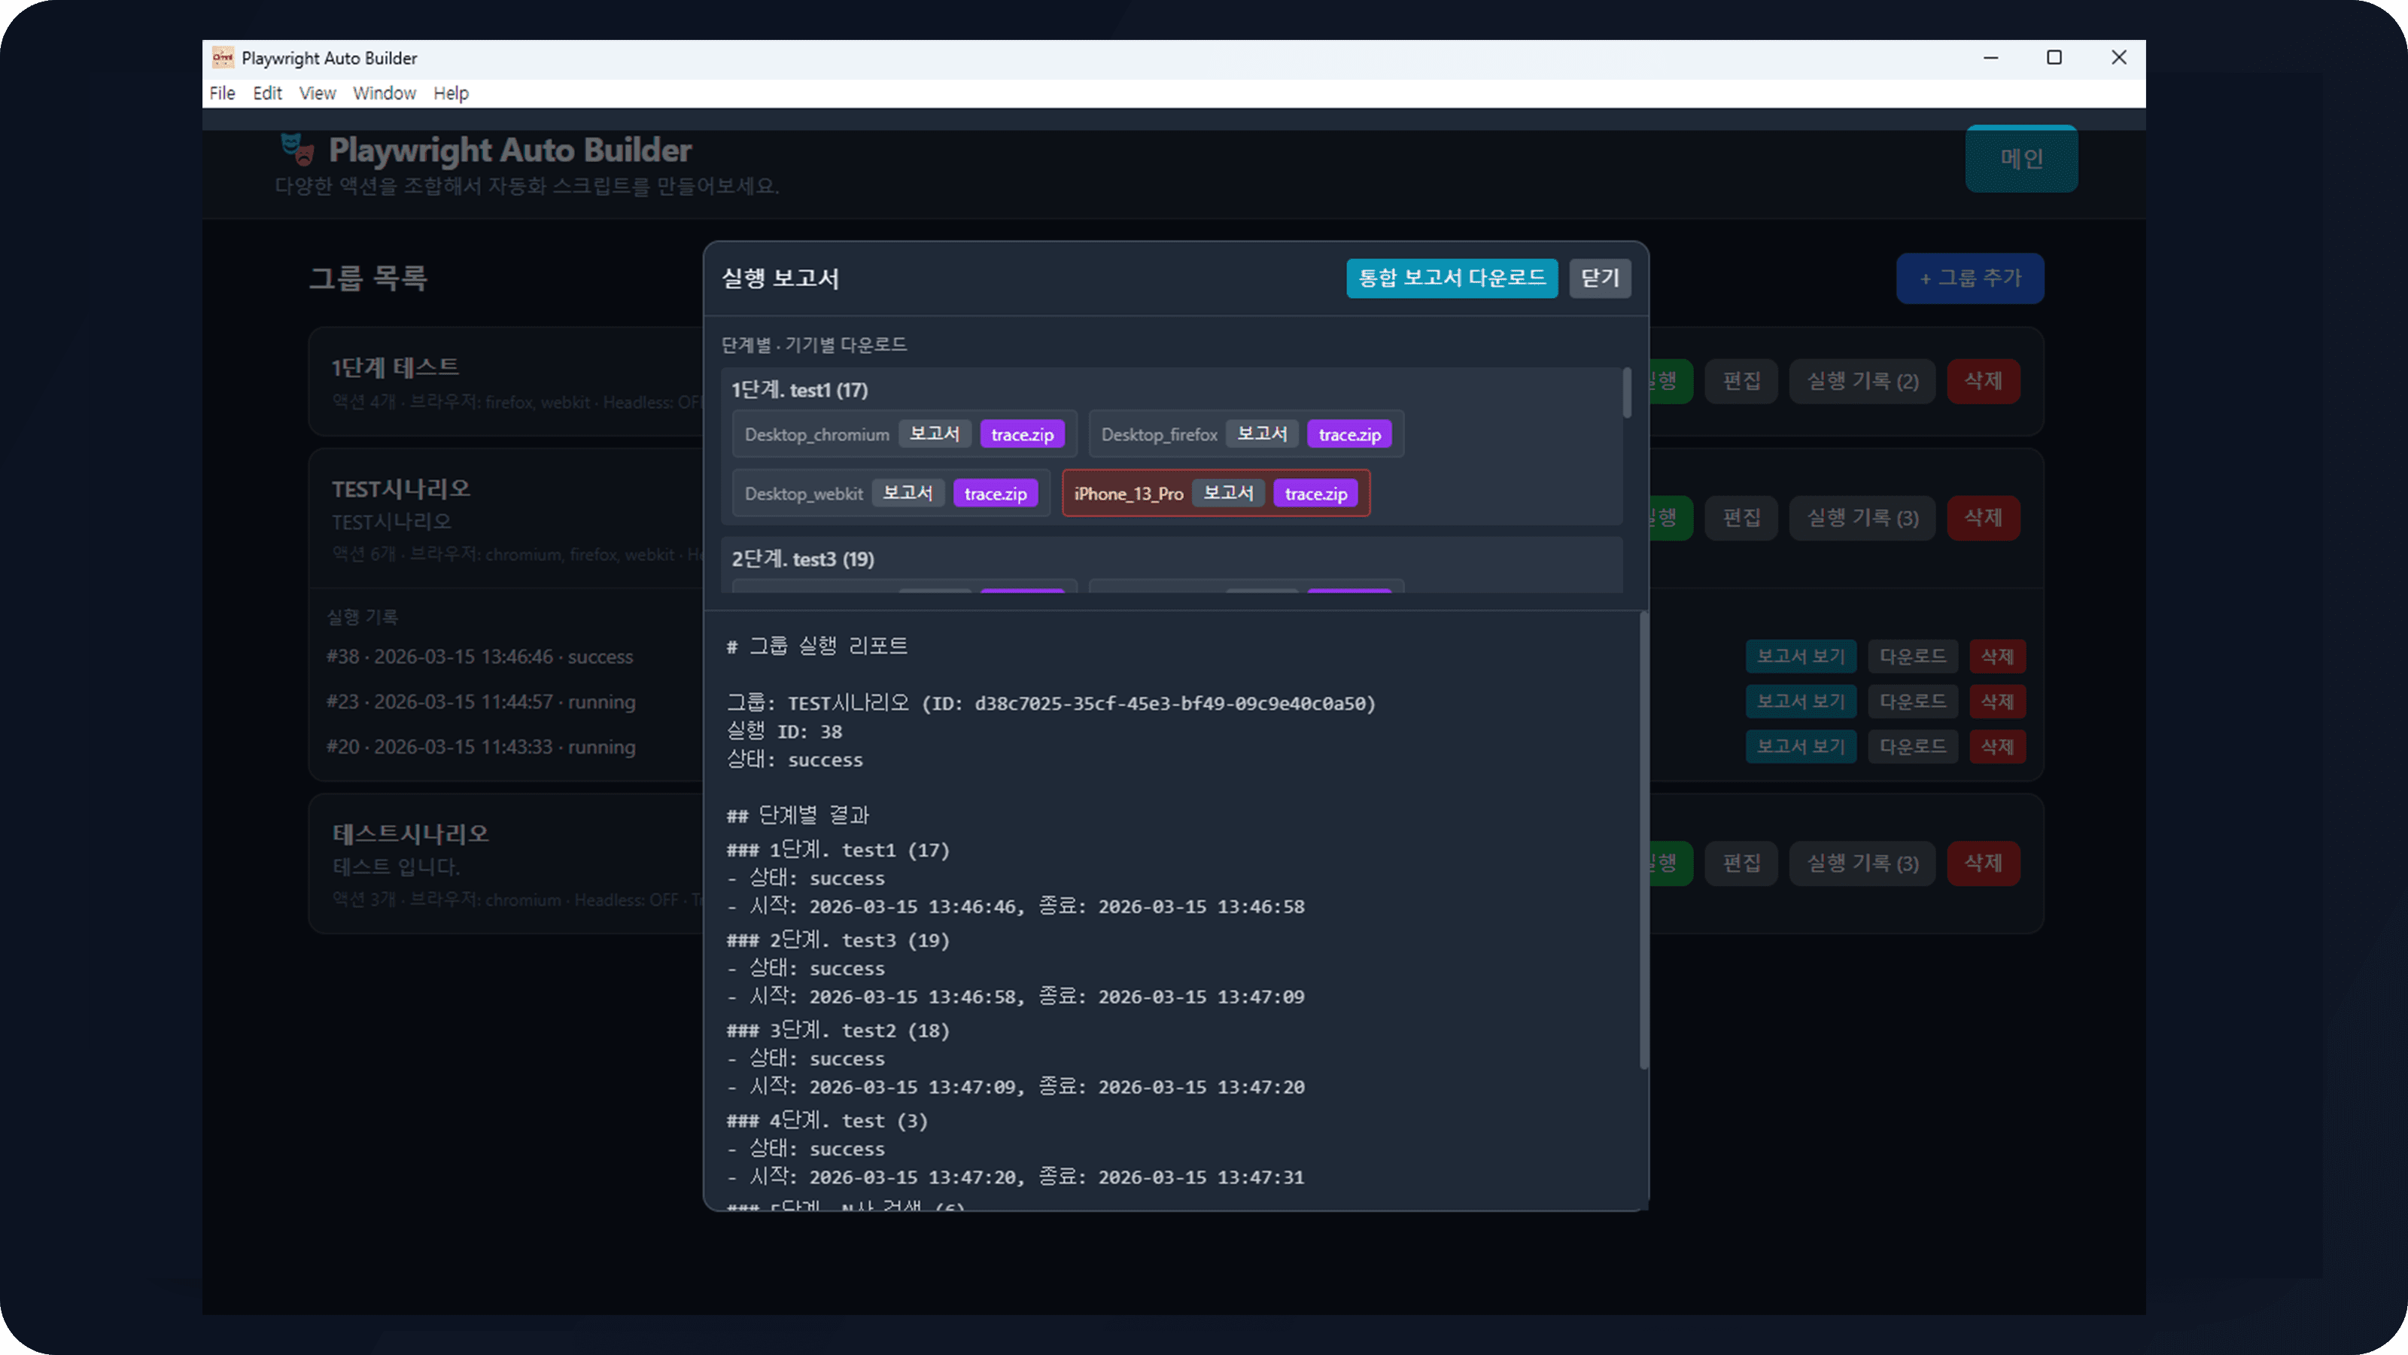Click the Playwright theater masks logo
The width and height of the screenshot is (2408, 1355).
297,149
